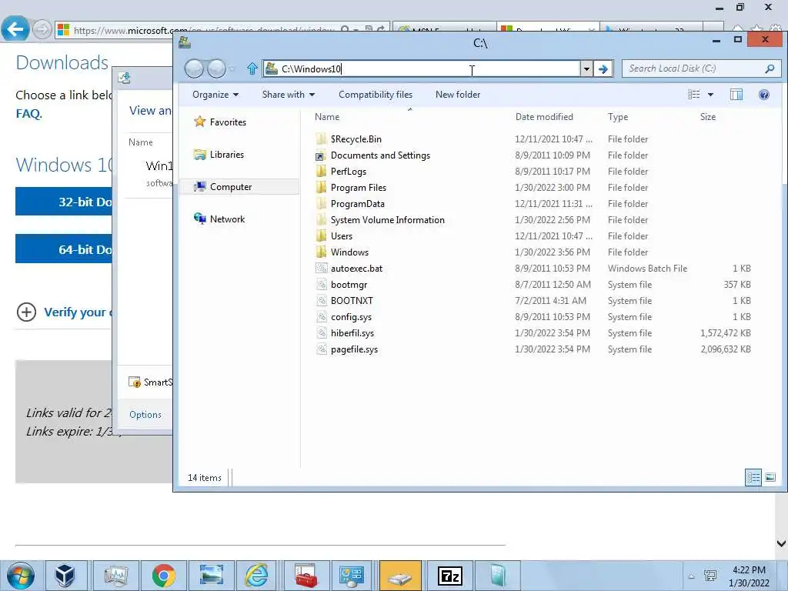Screen dimensions: 788x591
Task: Open the address bar history dropdown
Action: pyautogui.click(x=586, y=68)
